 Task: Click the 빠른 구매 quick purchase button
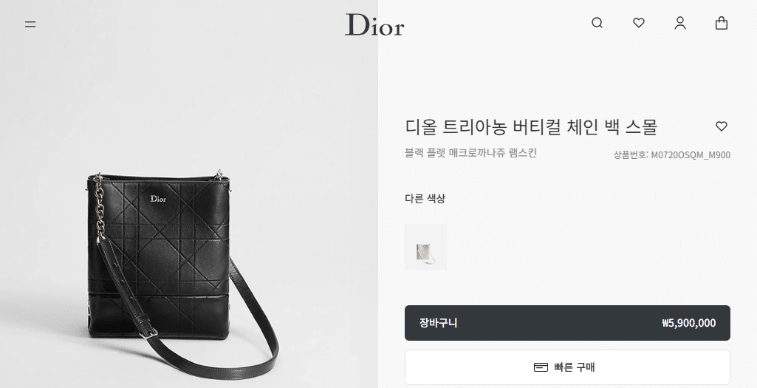click(x=567, y=368)
